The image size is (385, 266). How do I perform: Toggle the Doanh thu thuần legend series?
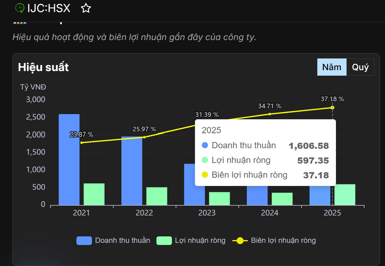84,241
